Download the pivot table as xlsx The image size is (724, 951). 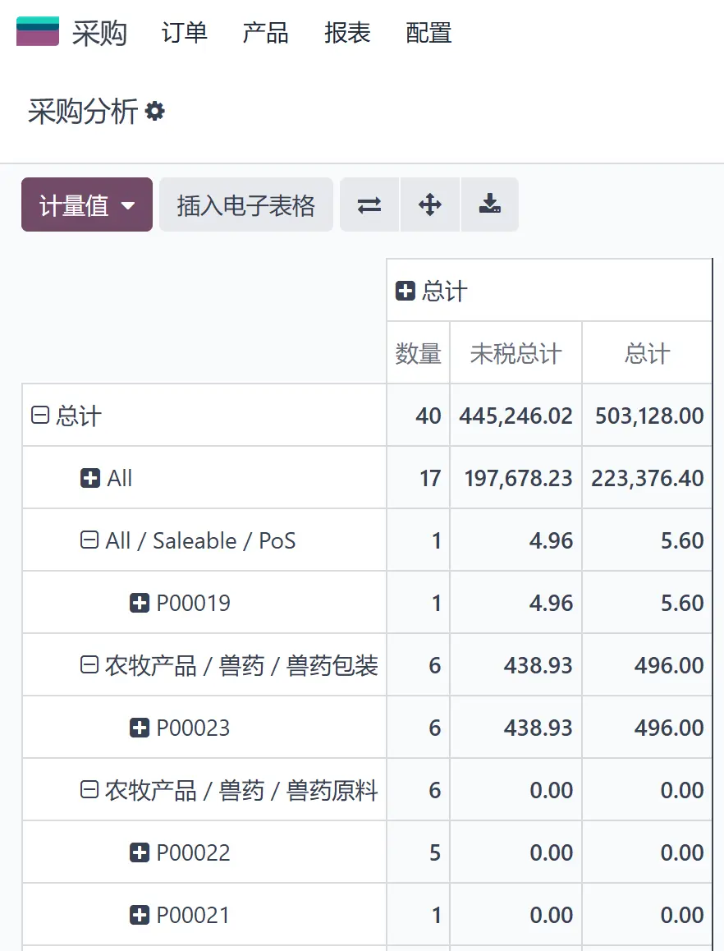490,205
